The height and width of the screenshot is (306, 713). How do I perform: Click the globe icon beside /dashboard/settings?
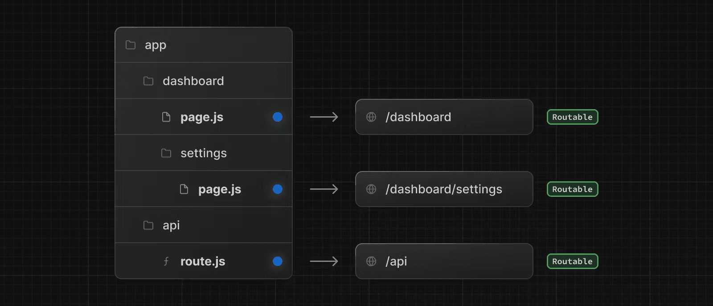click(371, 189)
